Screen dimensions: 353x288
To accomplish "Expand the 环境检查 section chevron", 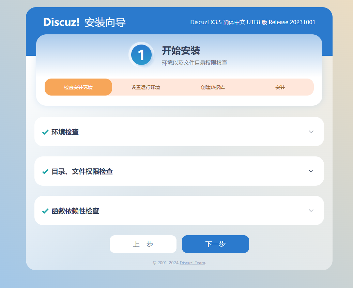I will 311,132.
